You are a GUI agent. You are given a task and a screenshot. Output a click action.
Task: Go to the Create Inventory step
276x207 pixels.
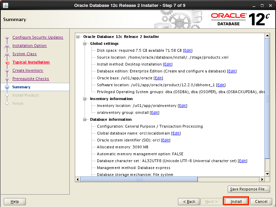pos(28,70)
